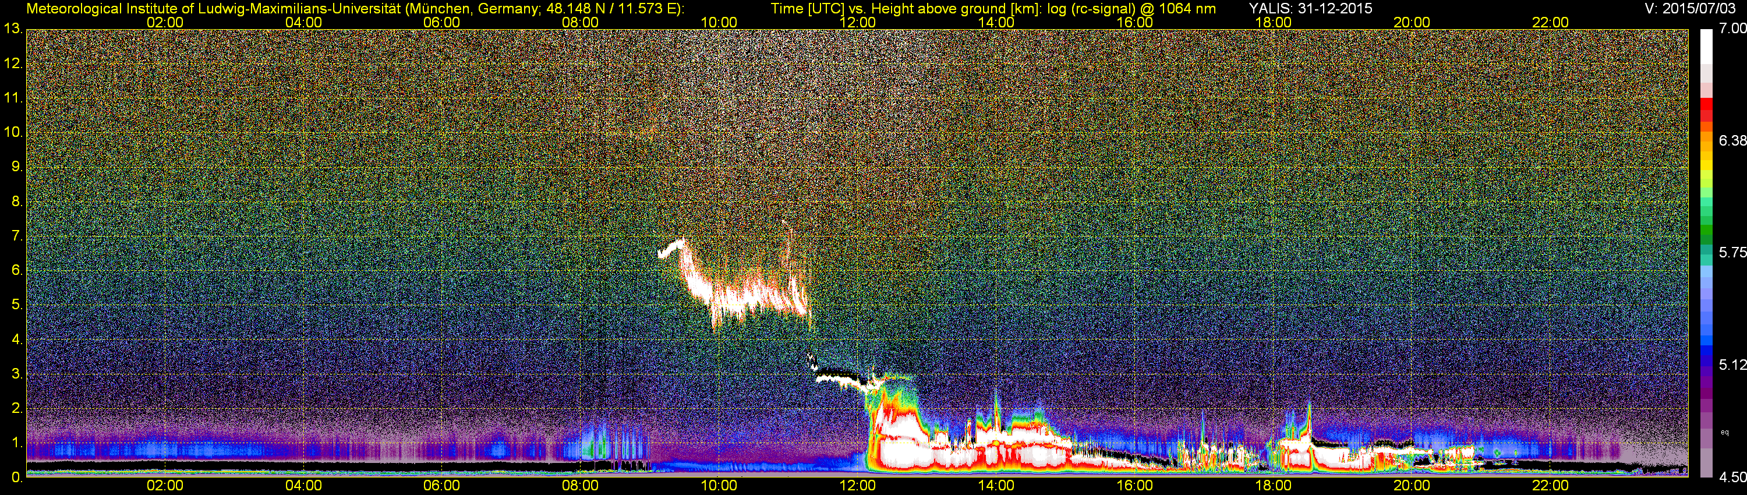
Task: Click the 9. height axis label
Action: 17,167
